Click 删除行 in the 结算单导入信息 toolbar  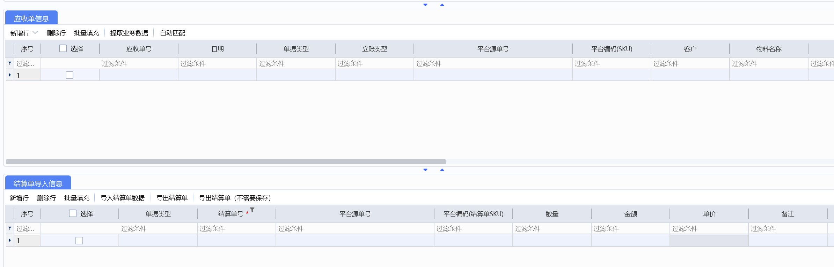click(x=46, y=198)
